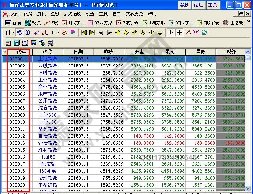Viewport: 253px width, 194px height.
Task: Click the vertical scrollbar up arrow
Action: tap(248, 52)
